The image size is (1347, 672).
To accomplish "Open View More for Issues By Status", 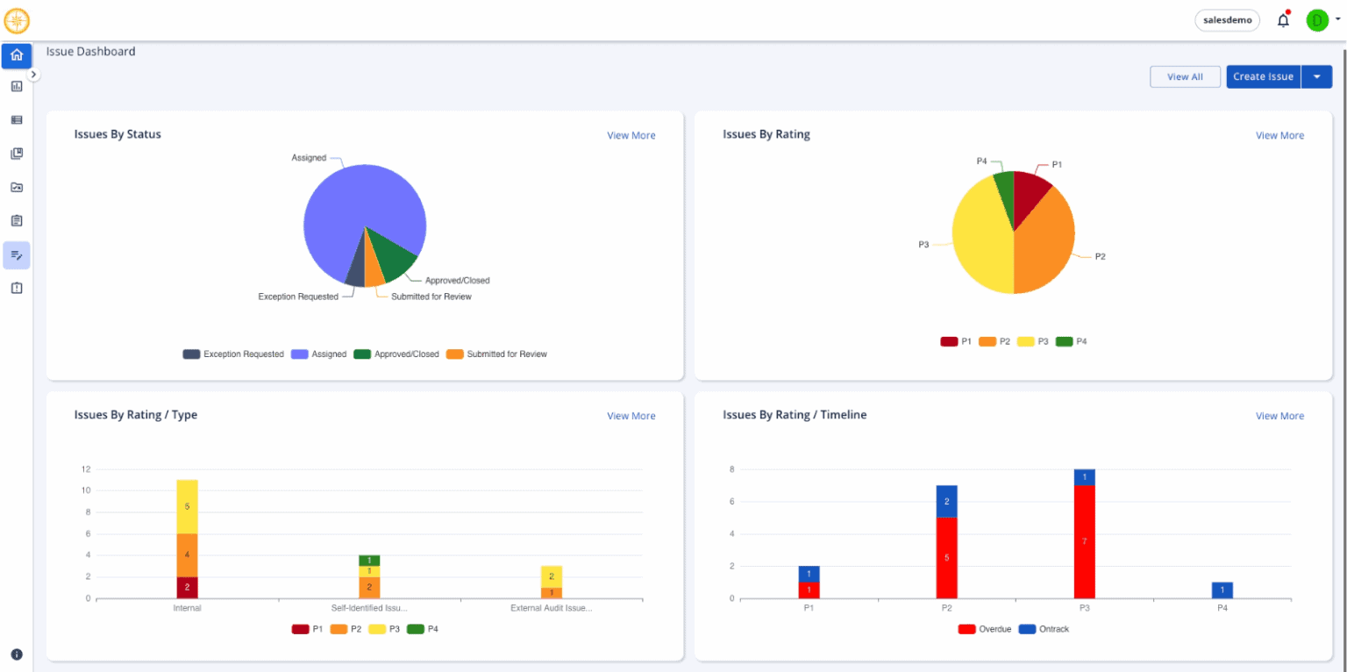I will tap(631, 135).
